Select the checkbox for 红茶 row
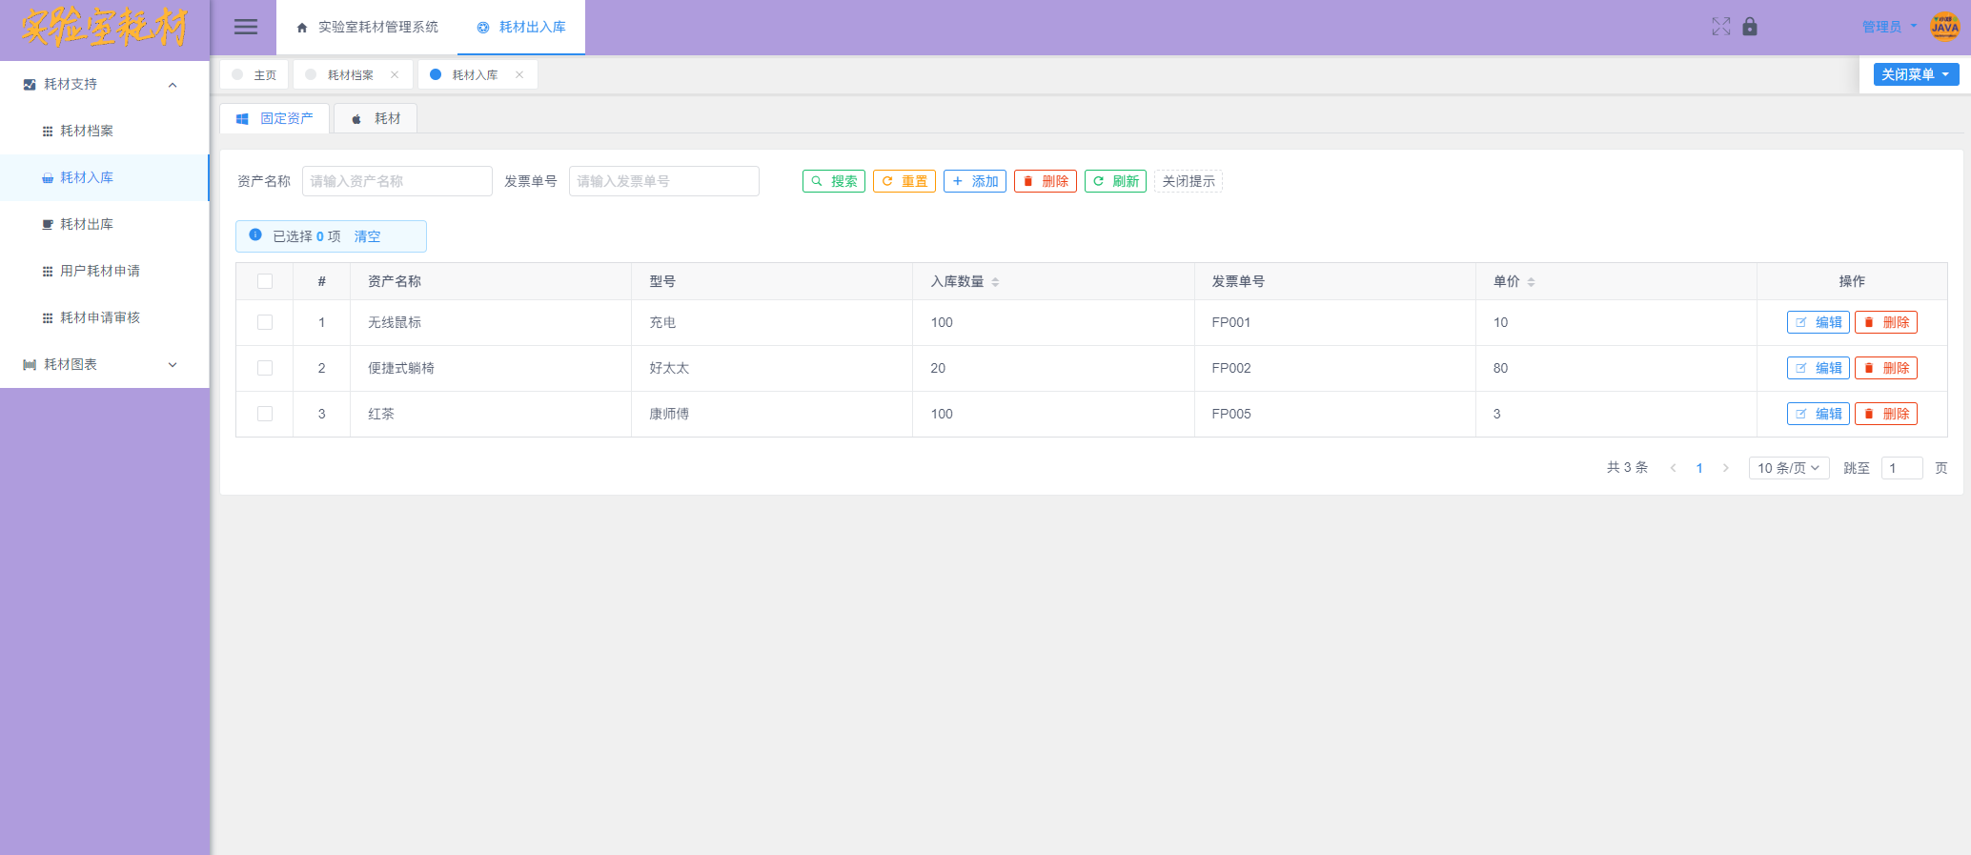This screenshot has height=855, width=1971. coord(265,414)
